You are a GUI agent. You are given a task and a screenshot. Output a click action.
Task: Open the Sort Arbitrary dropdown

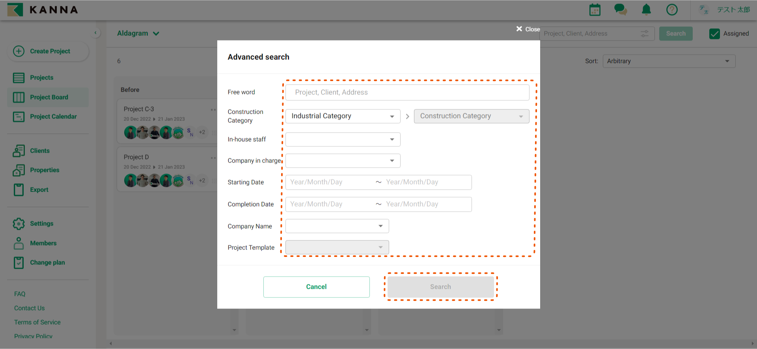[669, 61]
